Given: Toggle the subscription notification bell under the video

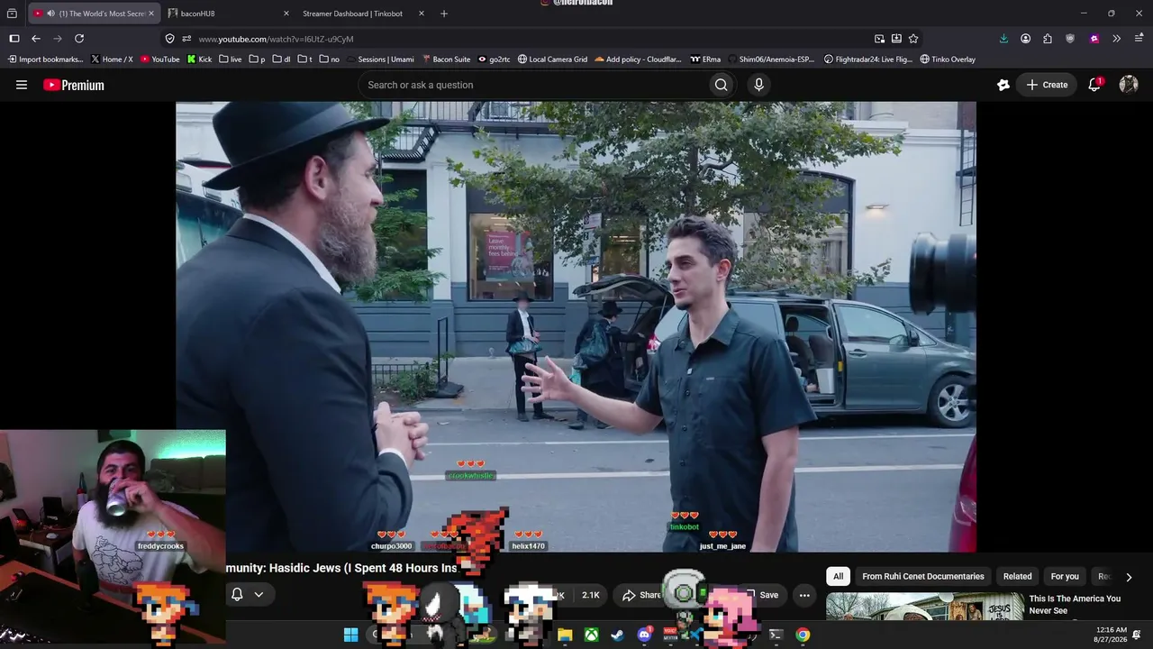Looking at the screenshot, I should point(237,595).
